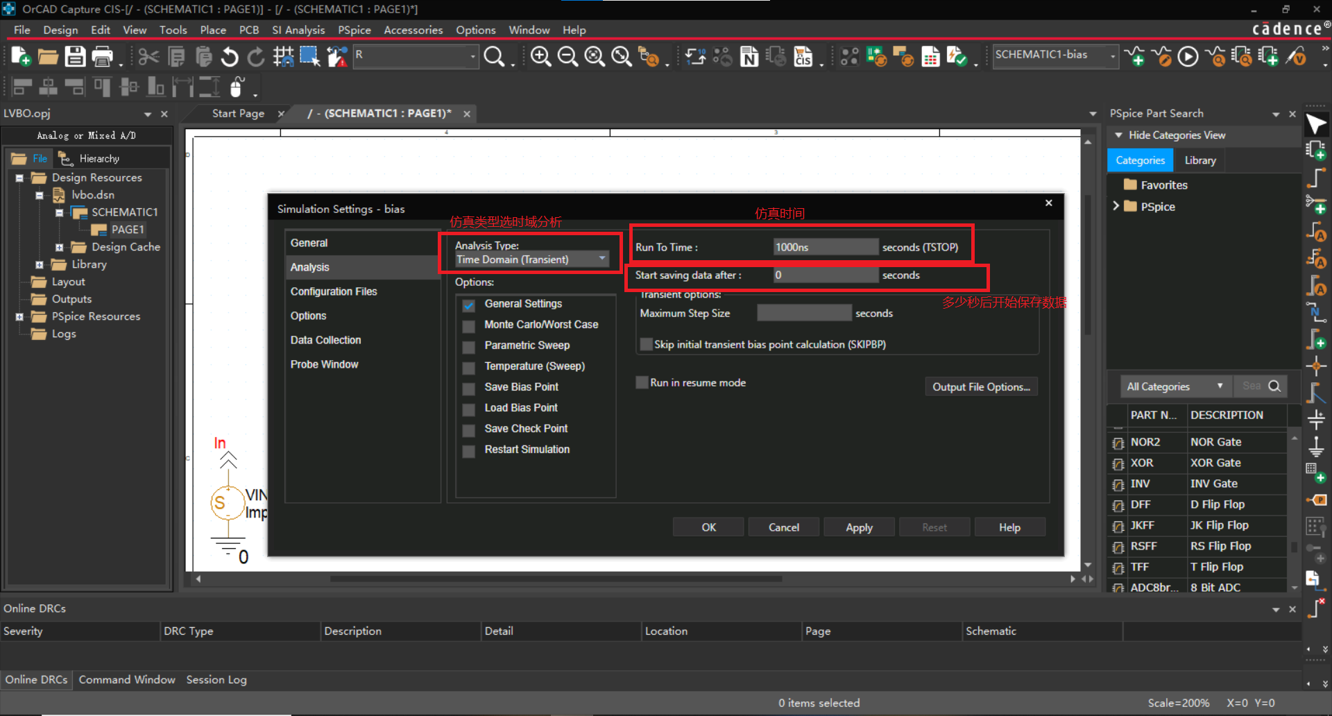This screenshot has width=1332, height=716.
Task: Click the canvas horizontal scrollbar thumb
Action: click(x=556, y=579)
